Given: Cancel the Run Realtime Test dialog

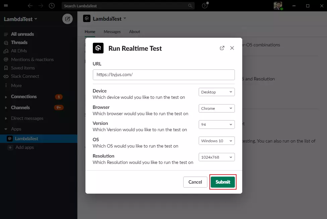Looking at the screenshot, I should pyautogui.click(x=195, y=182).
